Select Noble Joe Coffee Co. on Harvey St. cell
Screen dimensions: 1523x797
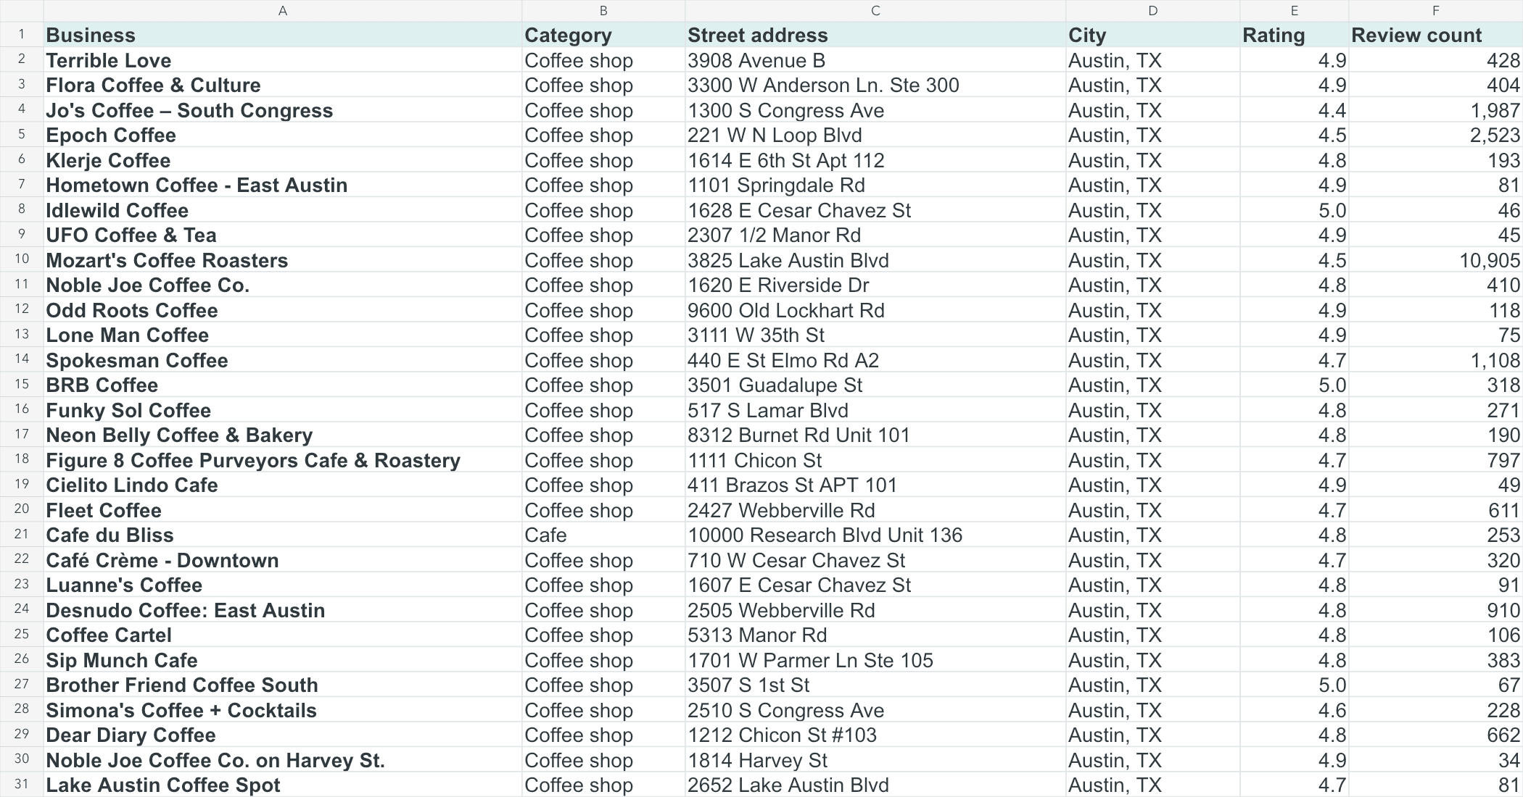point(283,760)
